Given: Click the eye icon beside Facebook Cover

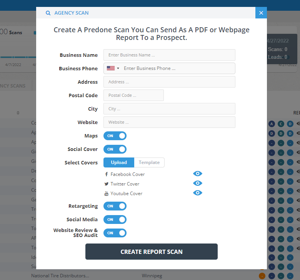Looking at the screenshot, I should click(x=198, y=174).
